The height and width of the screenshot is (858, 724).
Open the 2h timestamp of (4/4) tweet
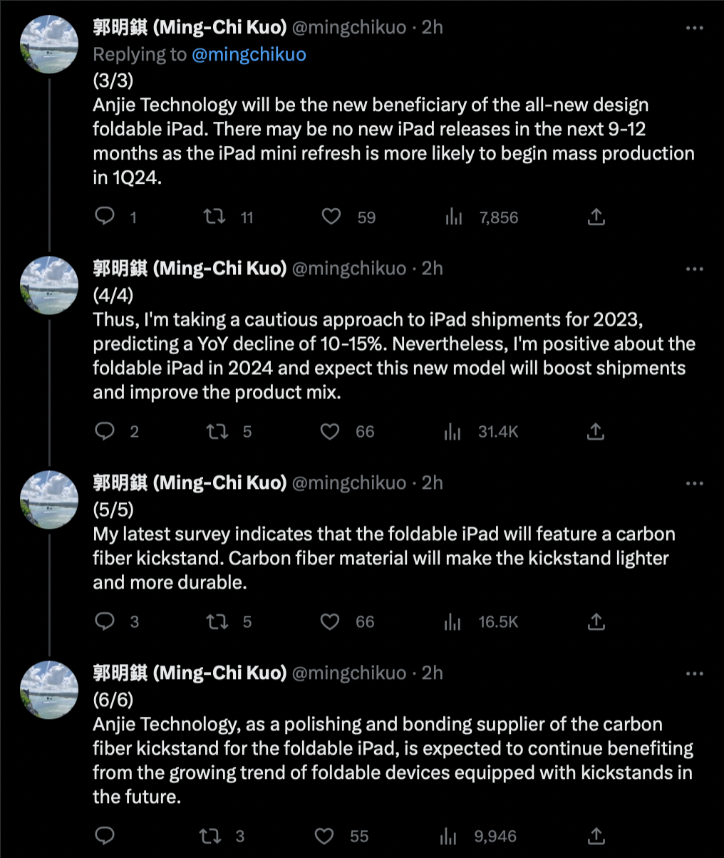(x=433, y=268)
